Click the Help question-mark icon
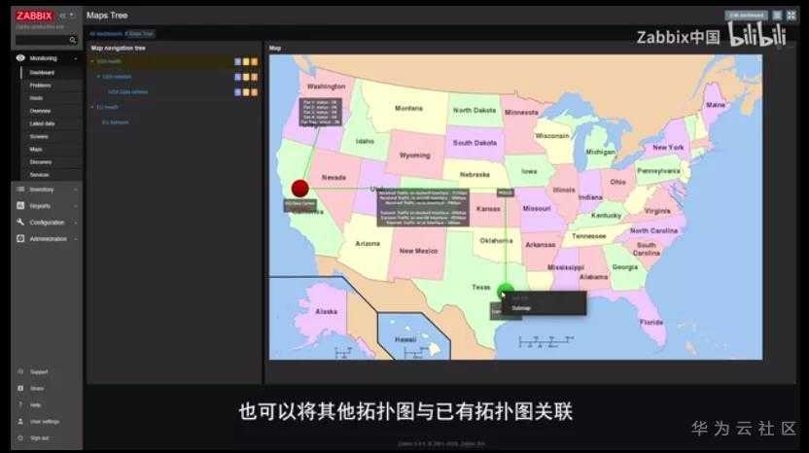Viewport: 809px width, 453px height. [20, 404]
